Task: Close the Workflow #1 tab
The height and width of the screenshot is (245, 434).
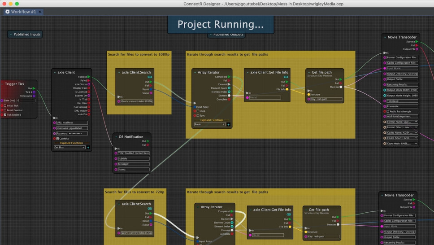Action: (x=40, y=12)
